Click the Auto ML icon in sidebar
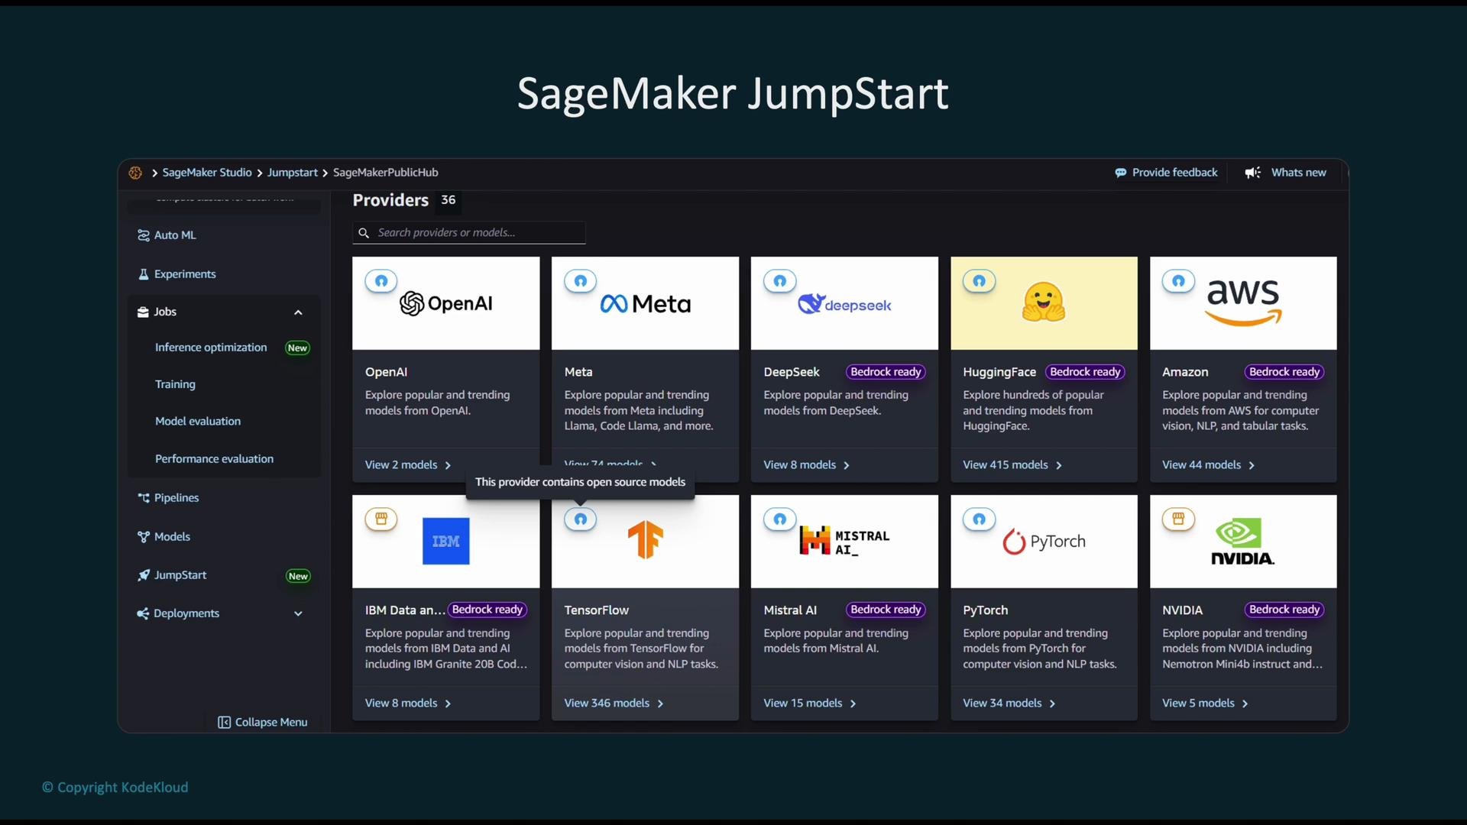The width and height of the screenshot is (1467, 825). (143, 235)
